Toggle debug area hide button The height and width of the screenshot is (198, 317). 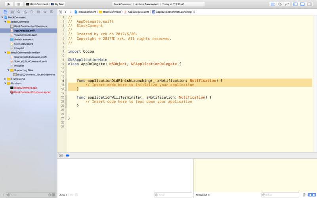61,155
